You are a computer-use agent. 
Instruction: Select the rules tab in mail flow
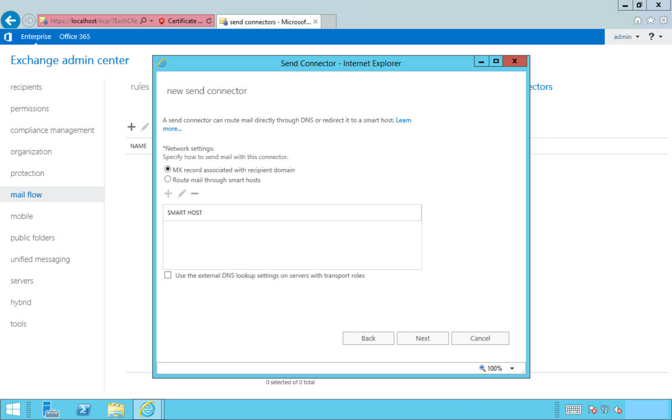139,86
